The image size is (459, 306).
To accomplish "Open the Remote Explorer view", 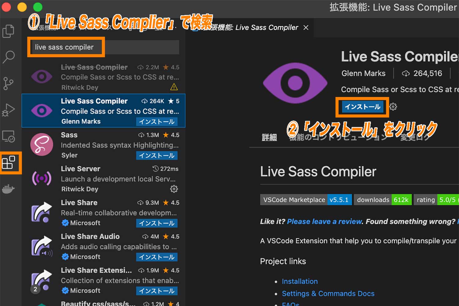I will [8, 136].
